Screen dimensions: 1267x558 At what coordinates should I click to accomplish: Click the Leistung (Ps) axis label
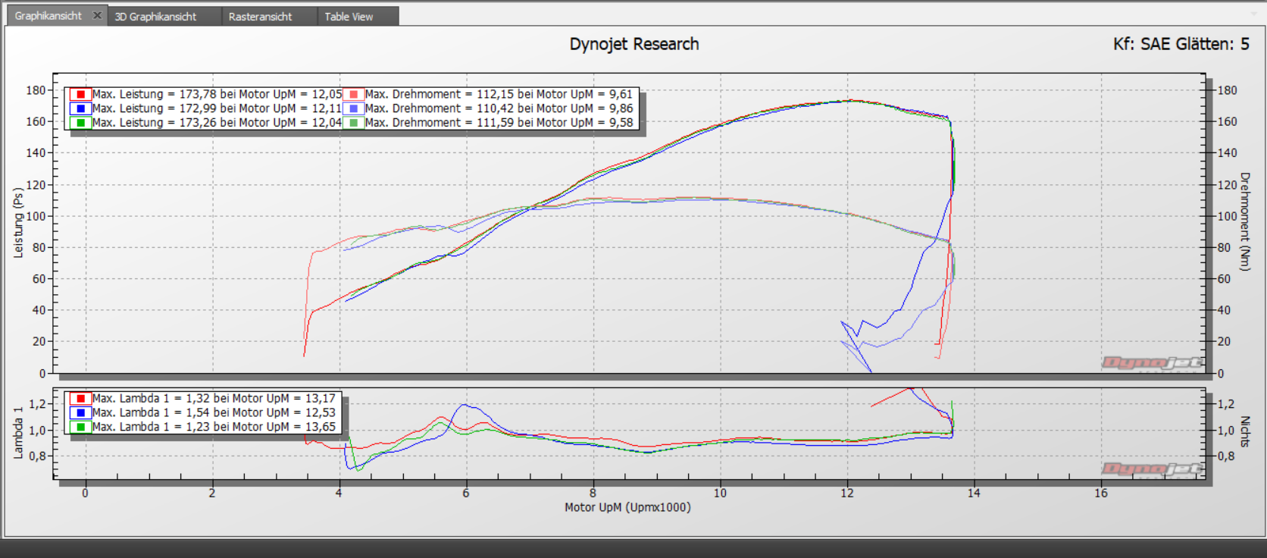pos(18,223)
